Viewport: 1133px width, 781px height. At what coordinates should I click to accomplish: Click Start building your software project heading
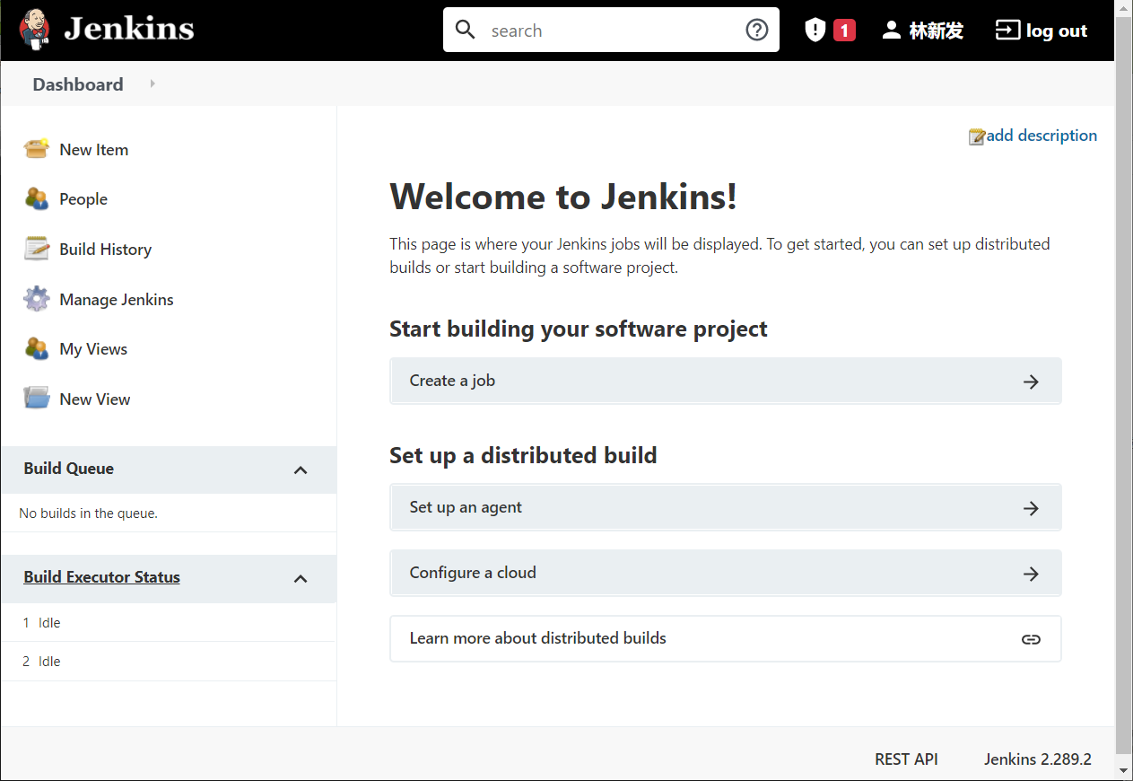(579, 329)
